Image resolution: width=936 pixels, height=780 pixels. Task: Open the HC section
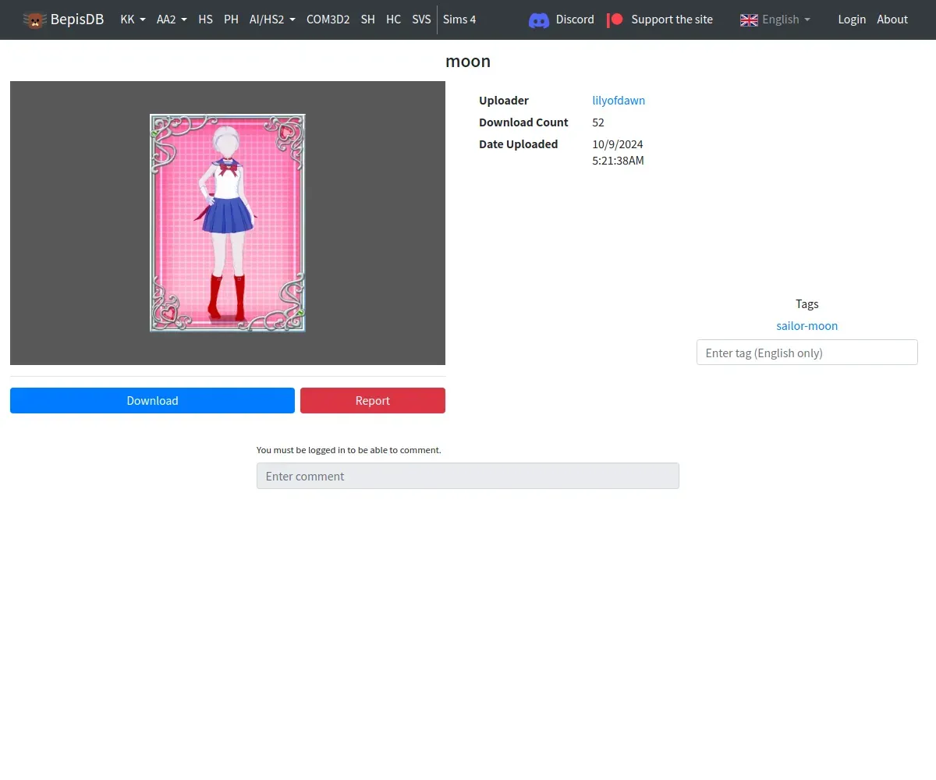tap(393, 19)
